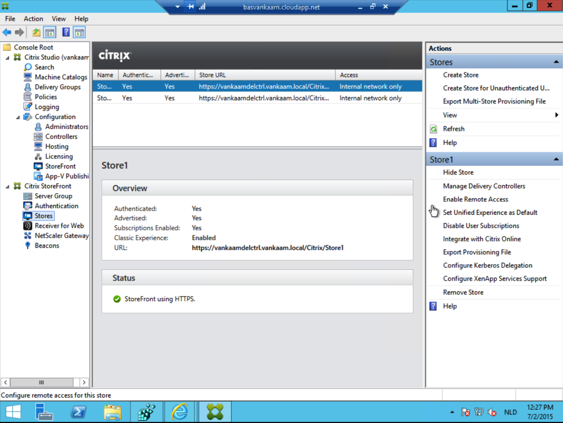Image resolution: width=563 pixels, height=423 pixels.
Task: Launch PowerShell from the taskbar
Action: click(78, 412)
